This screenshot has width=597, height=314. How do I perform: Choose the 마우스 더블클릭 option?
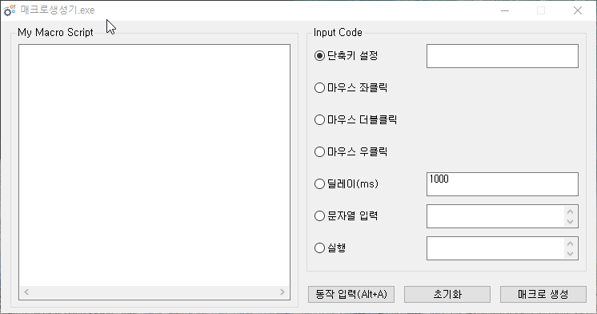tap(355, 119)
